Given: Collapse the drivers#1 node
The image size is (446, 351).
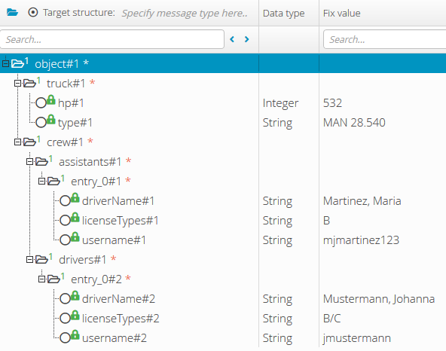Looking at the screenshot, I should (x=29, y=260).
